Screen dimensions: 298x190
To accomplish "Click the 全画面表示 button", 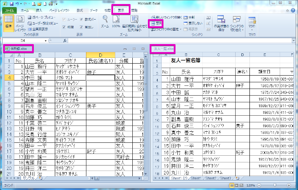I will (40, 28).
